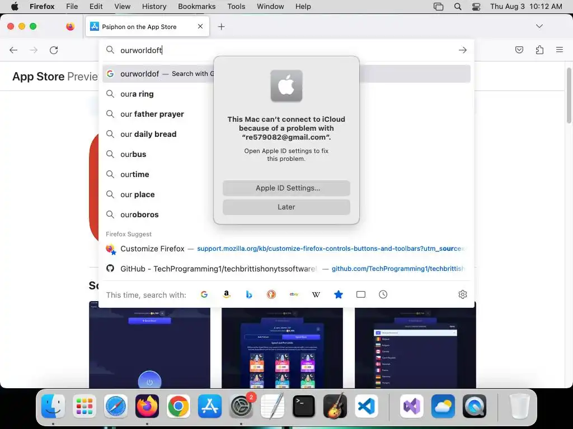This screenshot has height=429, width=573.
Task: Open the Window menu
Action: [270, 6]
